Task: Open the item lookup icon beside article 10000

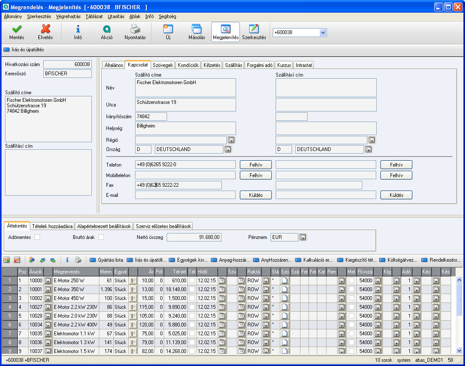Action: (48, 280)
